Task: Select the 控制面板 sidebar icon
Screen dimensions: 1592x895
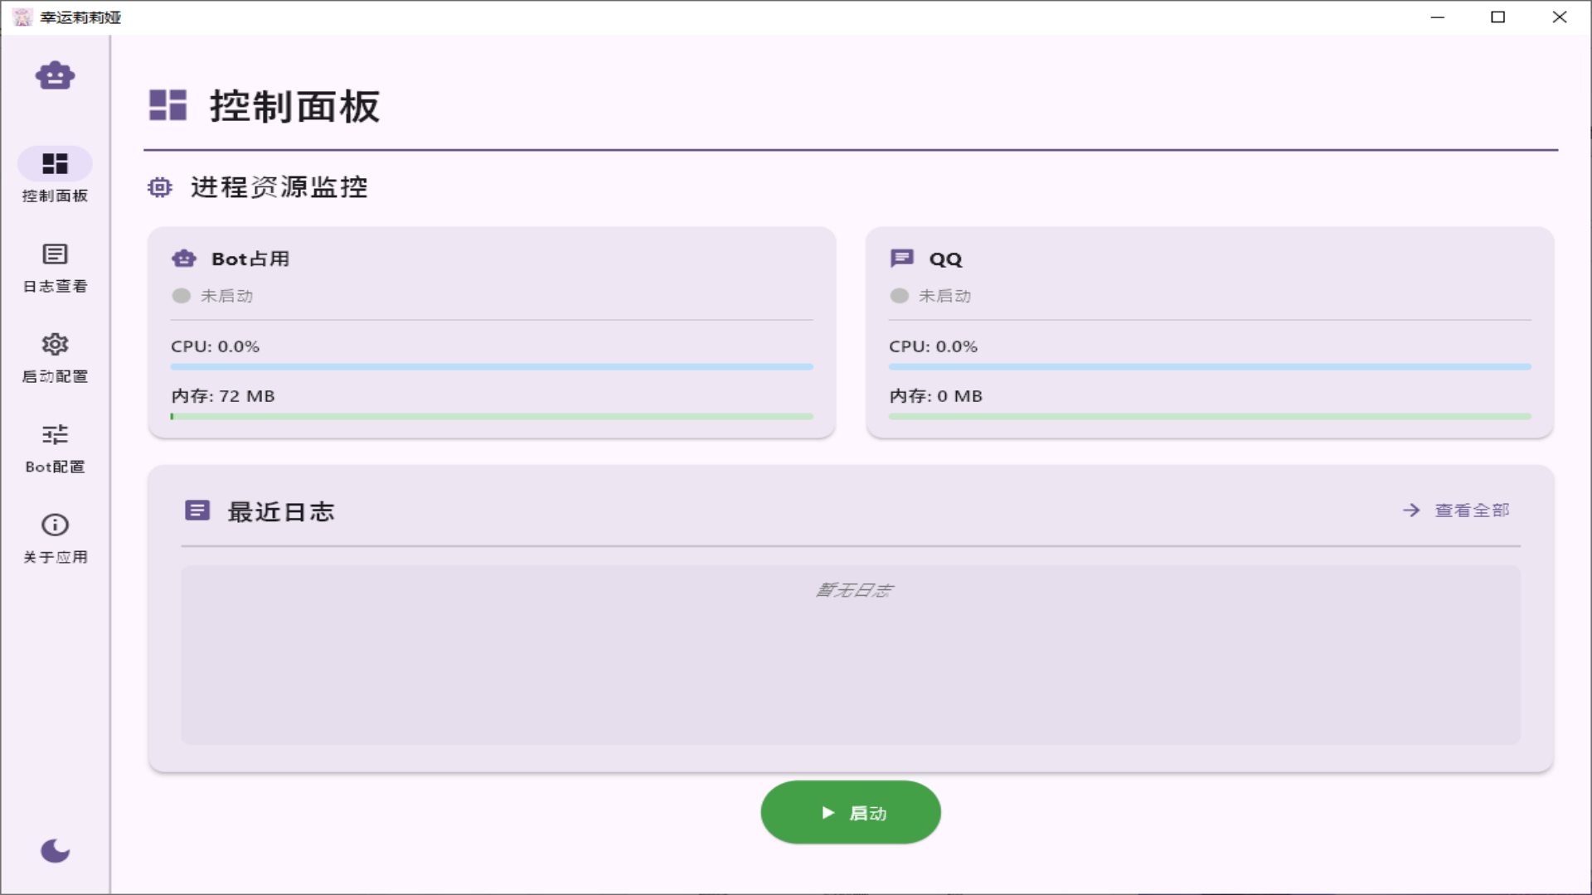Action: coord(55,164)
